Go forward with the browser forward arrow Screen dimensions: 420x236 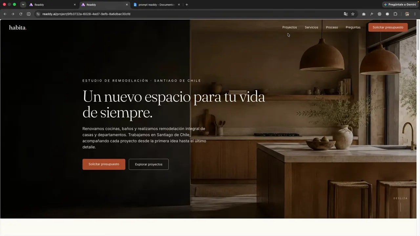[13, 14]
